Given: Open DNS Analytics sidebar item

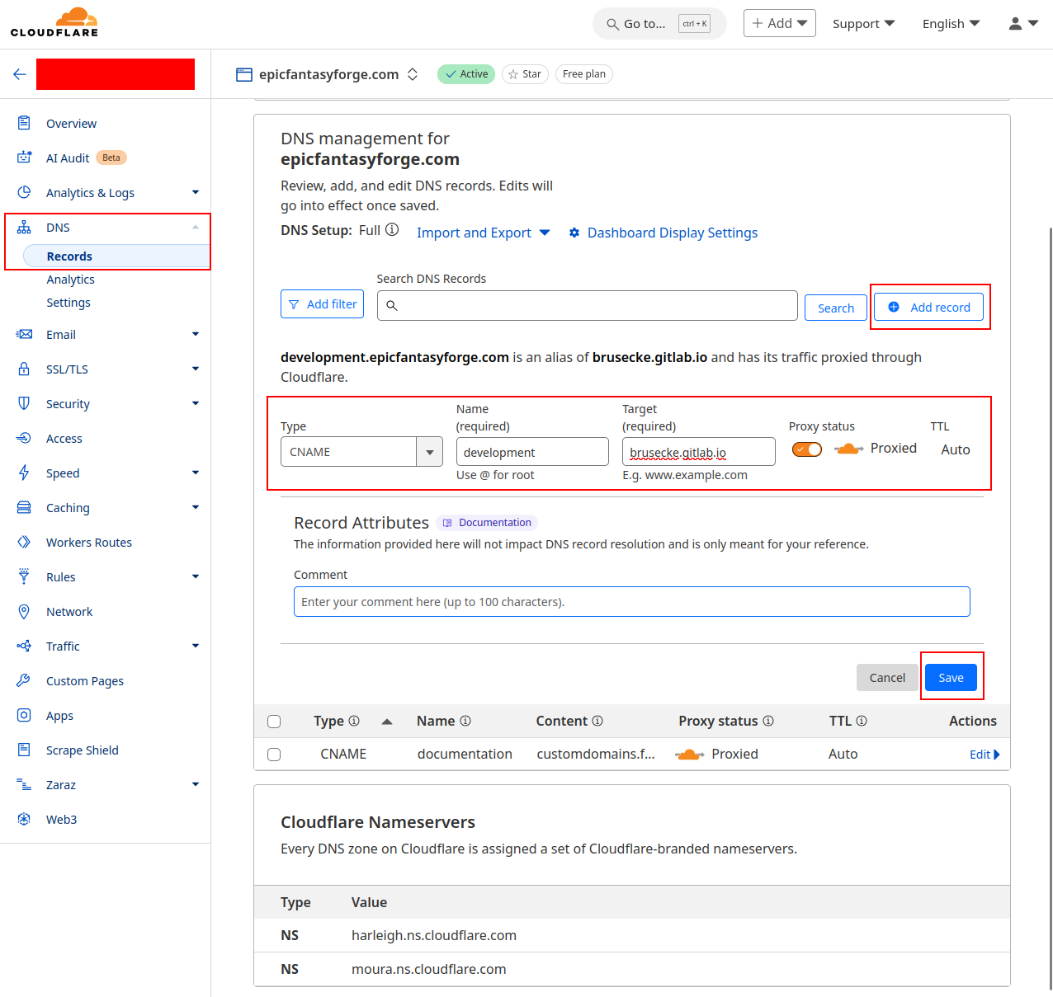Looking at the screenshot, I should click(x=70, y=280).
